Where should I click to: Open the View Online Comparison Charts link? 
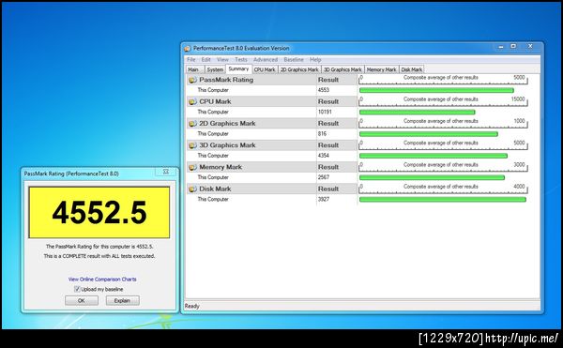point(102,280)
